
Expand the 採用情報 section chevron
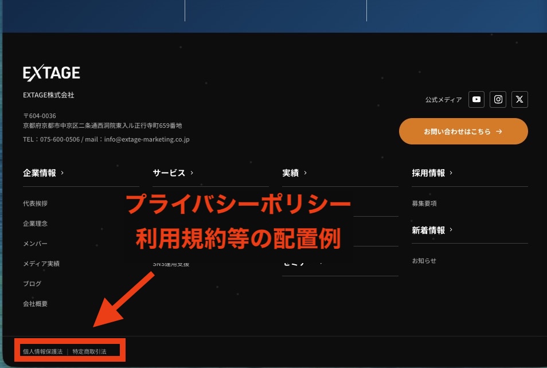coord(451,172)
